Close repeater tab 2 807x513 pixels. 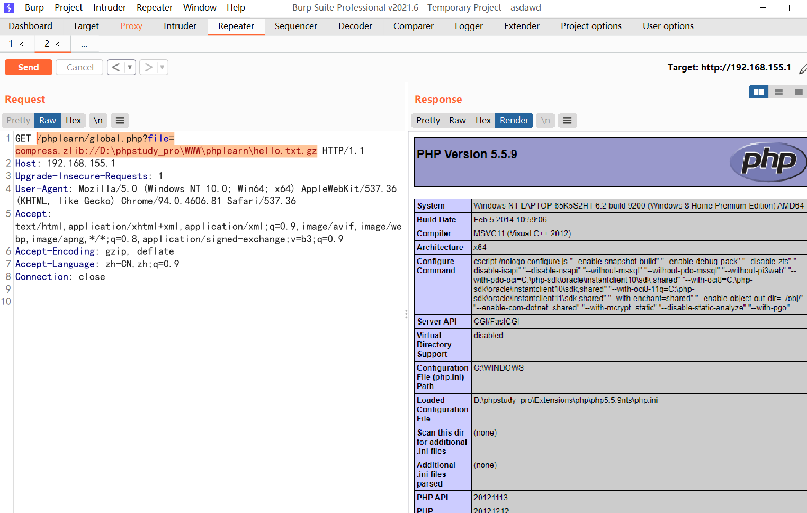click(57, 44)
